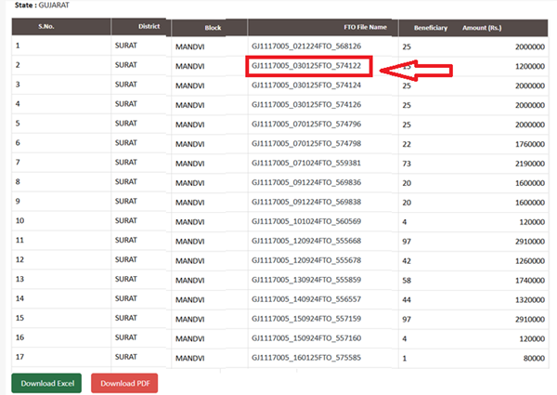The height and width of the screenshot is (395, 557).
Task: Open FTO file GJ1117005_130924FTO_555859
Action: 306,280
